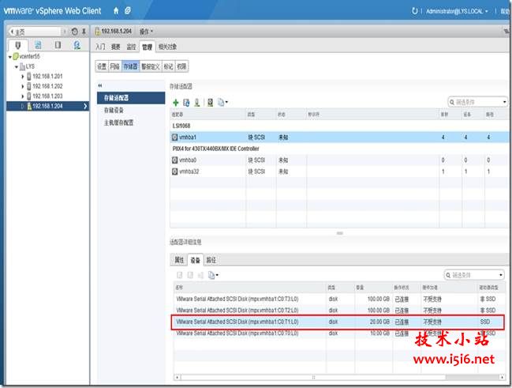The width and height of the screenshot is (512, 388).
Task: Expand host 192.168.1.202 arrow
Action: tap(23, 86)
